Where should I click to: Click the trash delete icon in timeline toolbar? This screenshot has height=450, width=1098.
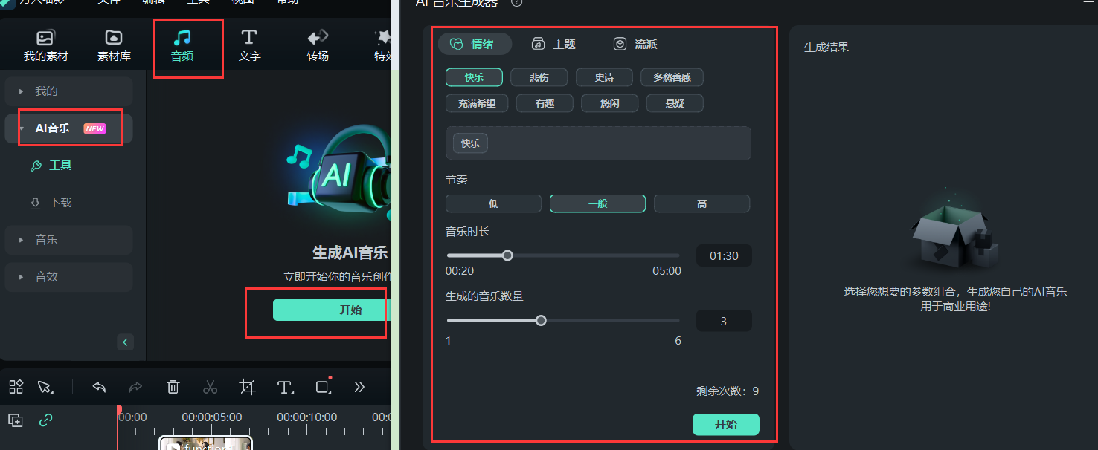[x=173, y=387]
